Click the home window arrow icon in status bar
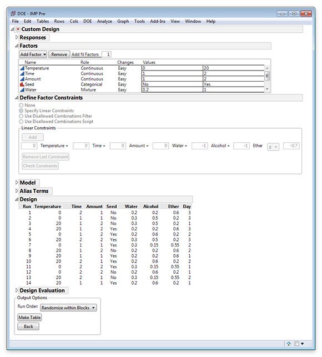This screenshot has height=357, width=322. (289, 344)
